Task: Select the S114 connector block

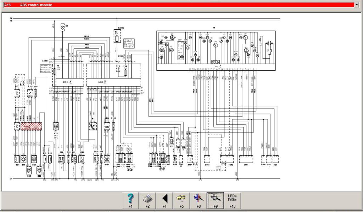Action: coord(246,159)
